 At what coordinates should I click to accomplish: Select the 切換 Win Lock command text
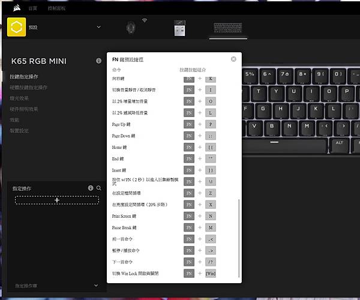pyautogui.click(x=135, y=274)
